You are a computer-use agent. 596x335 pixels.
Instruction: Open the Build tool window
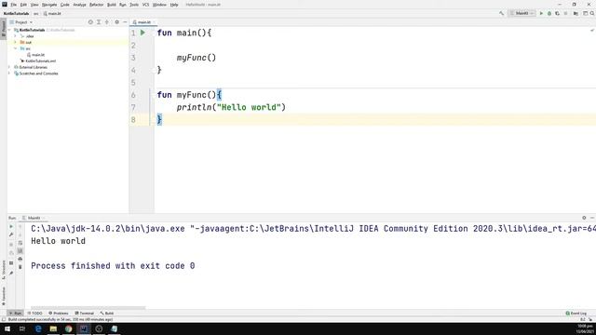[107, 313]
